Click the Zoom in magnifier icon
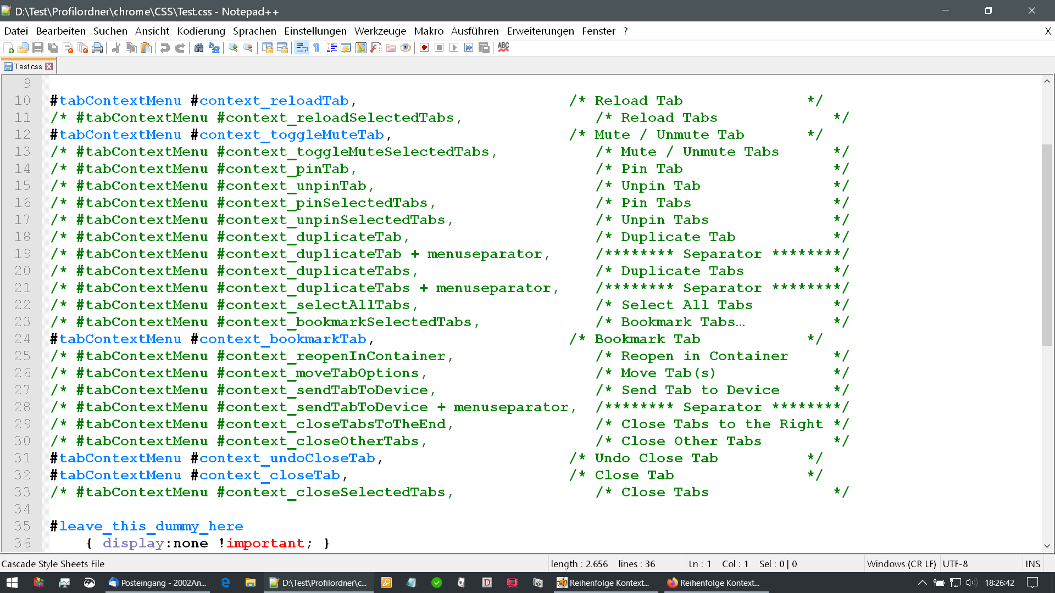Image resolution: width=1055 pixels, height=593 pixels. pyautogui.click(x=233, y=48)
